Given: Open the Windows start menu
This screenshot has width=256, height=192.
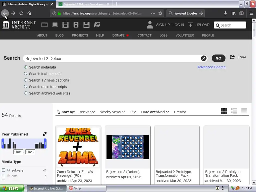Looking at the screenshot, I should 11,188.
